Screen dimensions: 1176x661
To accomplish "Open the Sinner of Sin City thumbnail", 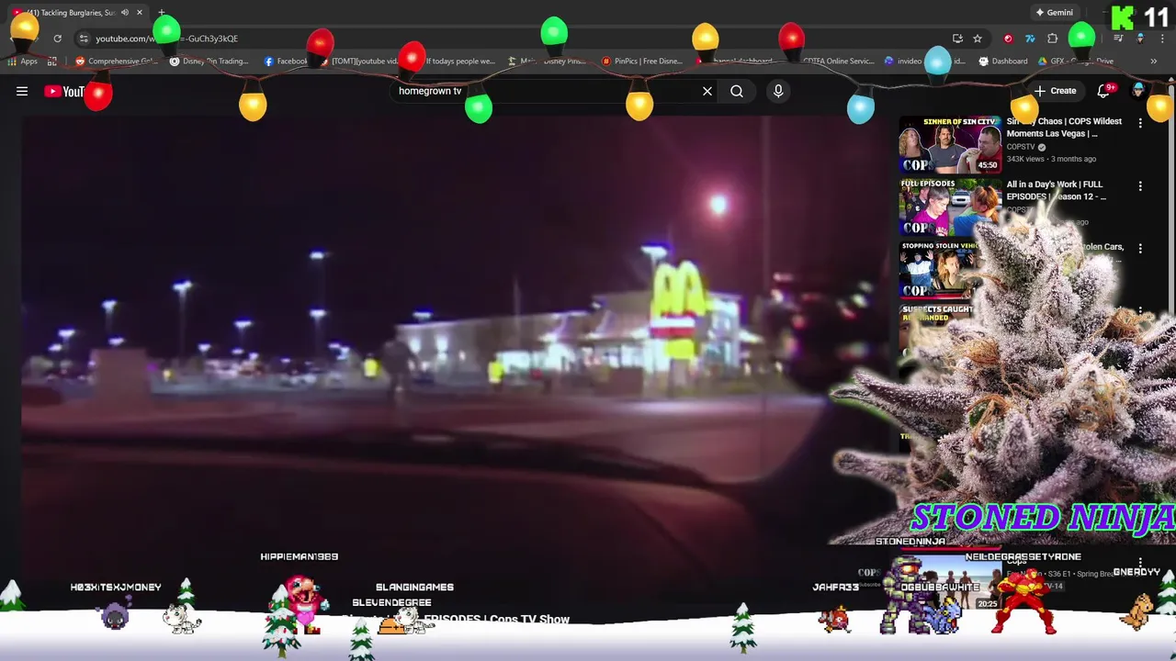I will click(950, 145).
